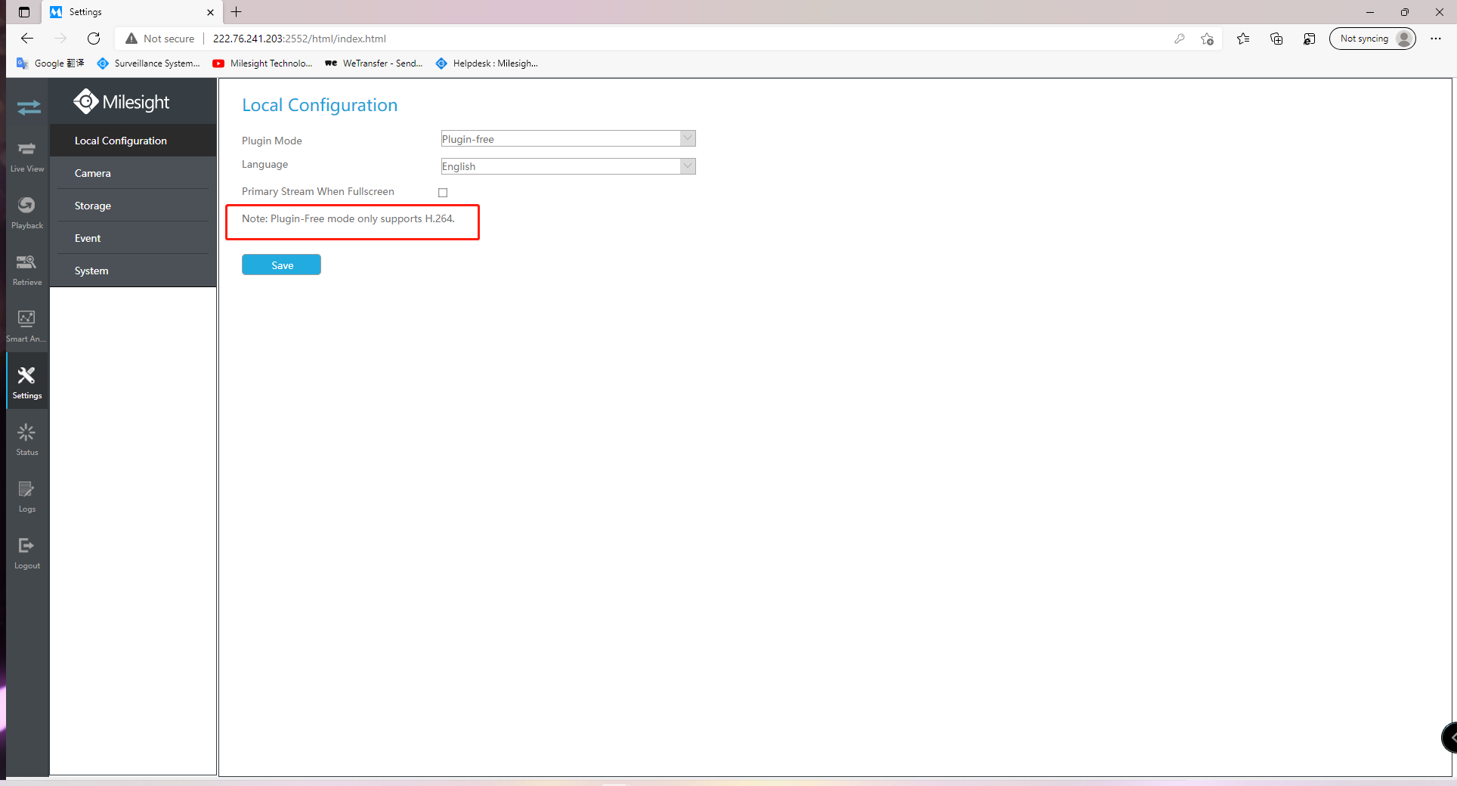
Task: Refresh the current page
Action: coord(94,39)
